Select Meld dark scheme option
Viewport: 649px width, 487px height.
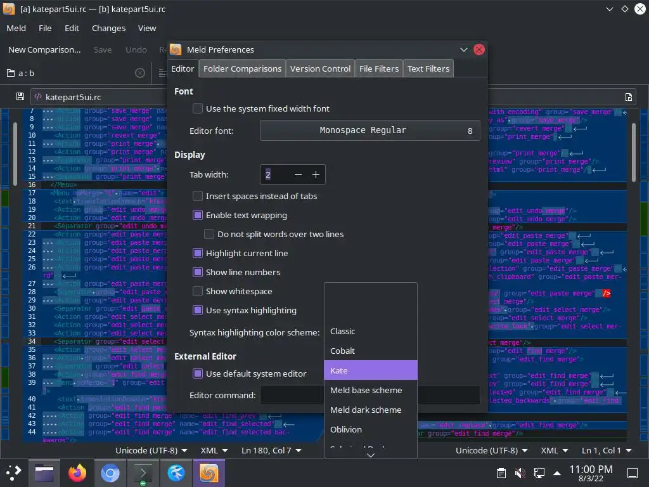click(x=370, y=410)
